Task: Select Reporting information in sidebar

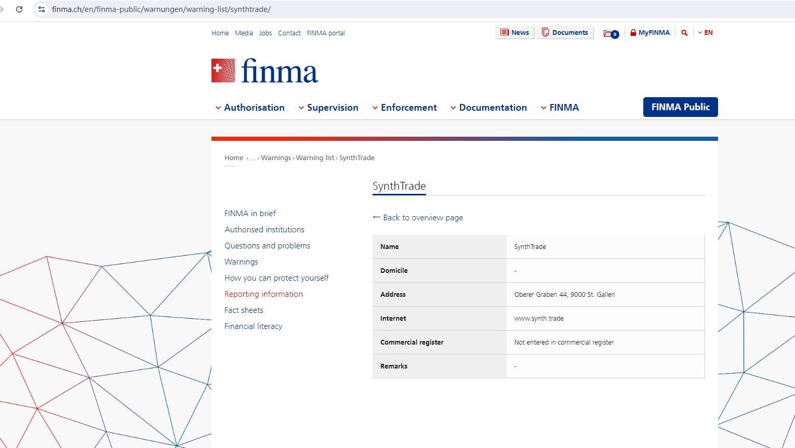Action: tap(263, 294)
